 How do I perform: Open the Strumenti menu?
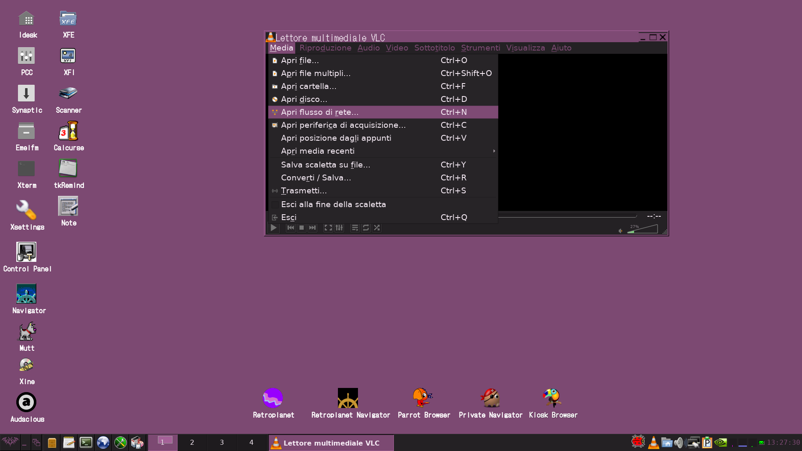pyautogui.click(x=480, y=48)
